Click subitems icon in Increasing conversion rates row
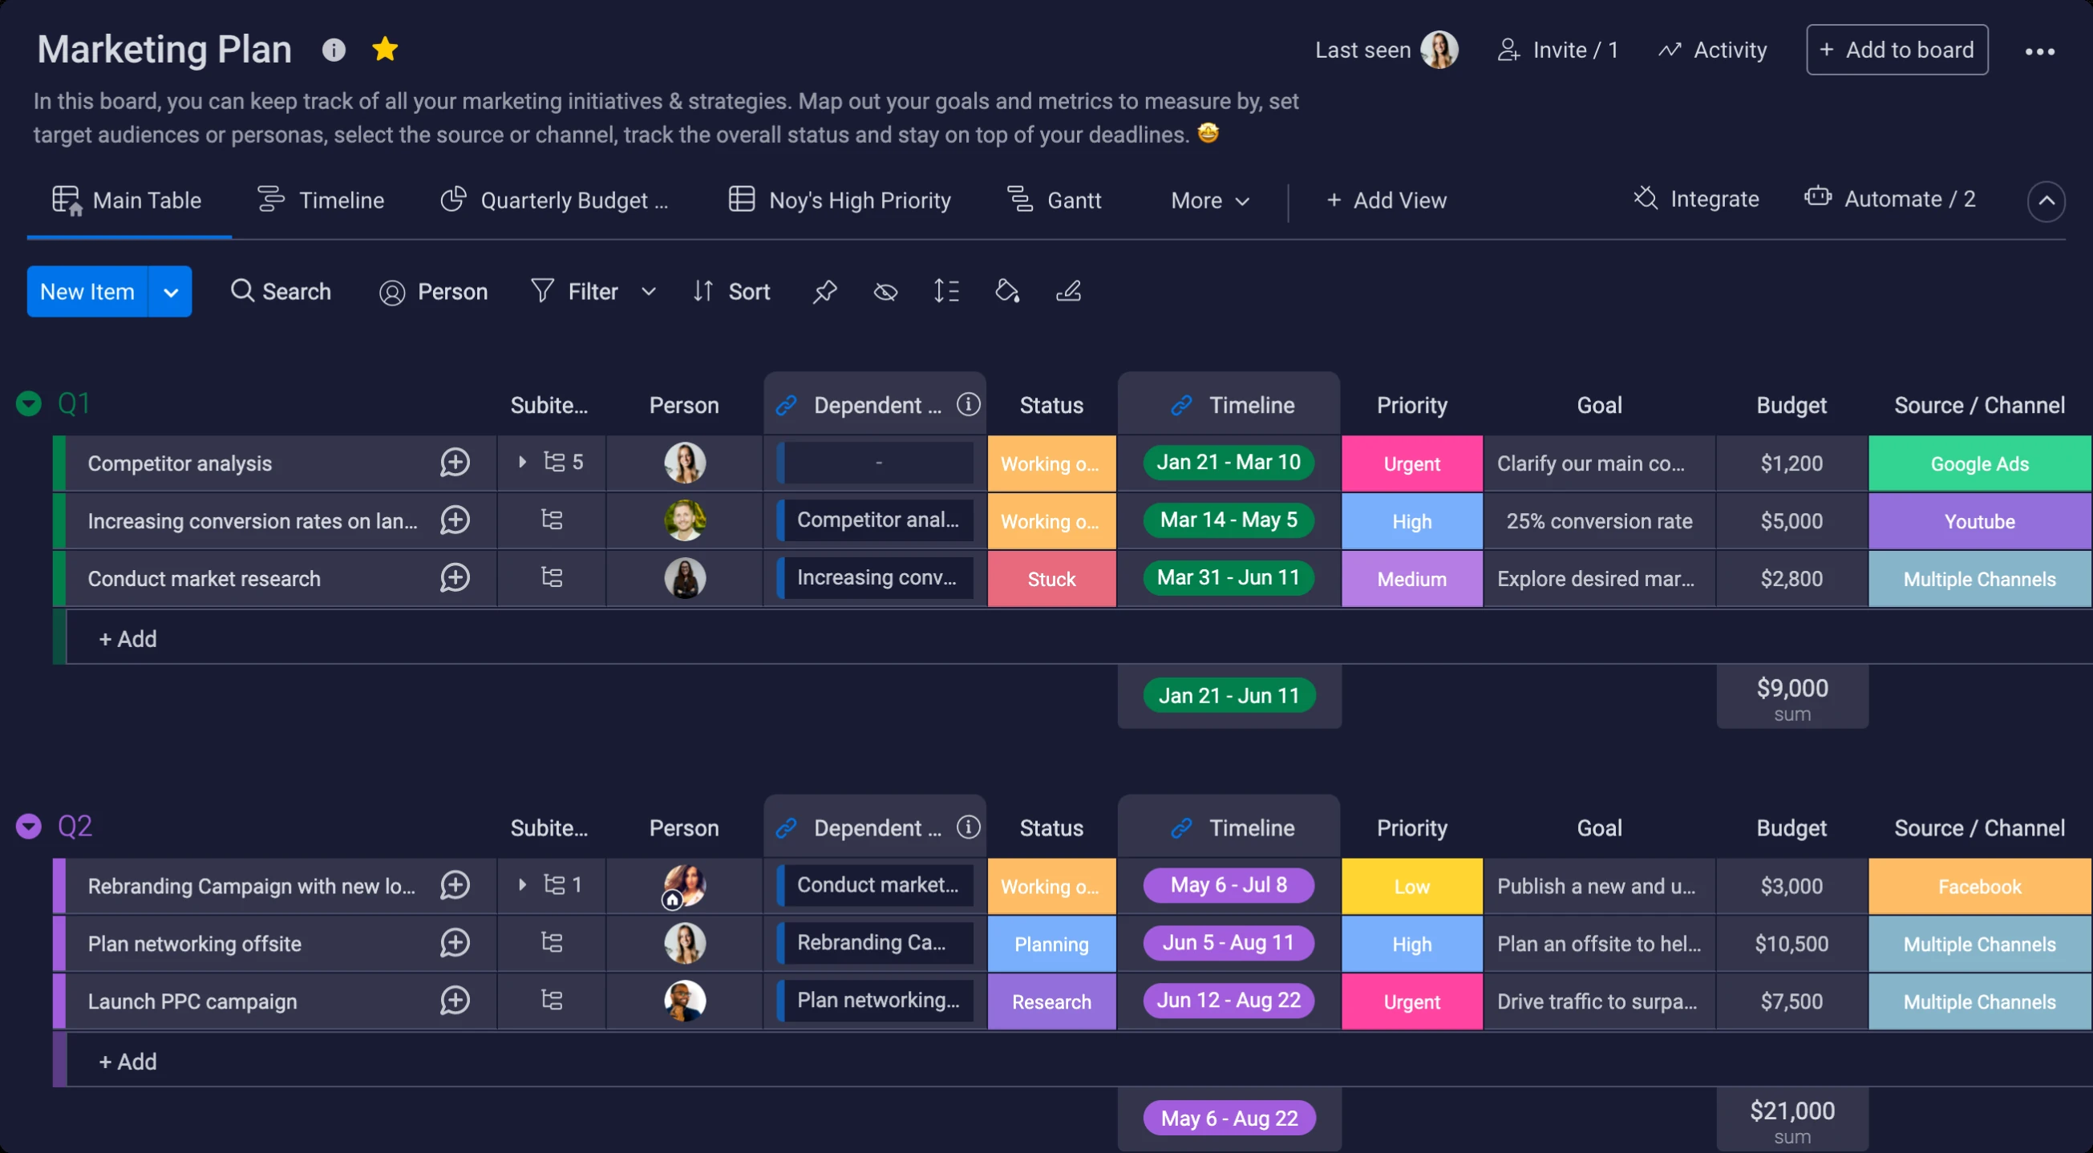 (x=552, y=520)
